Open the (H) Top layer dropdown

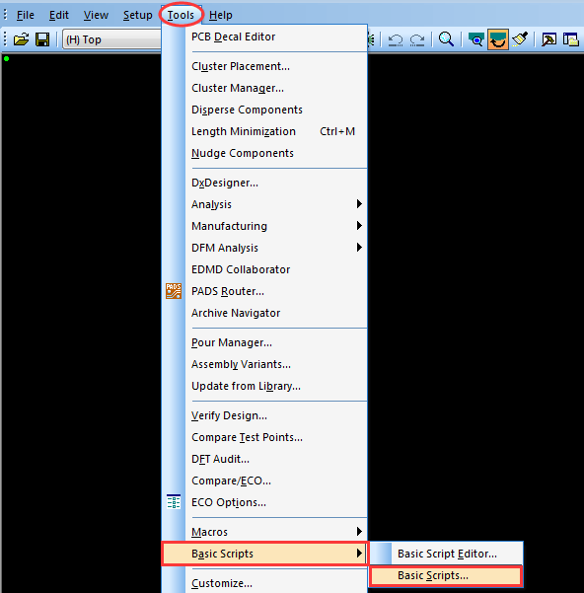[111, 39]
